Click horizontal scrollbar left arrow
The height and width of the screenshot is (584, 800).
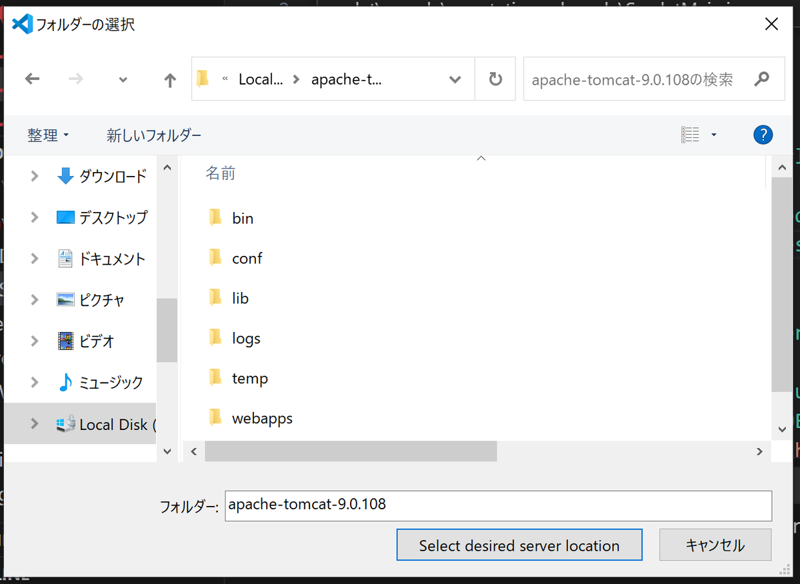point(193,451)
